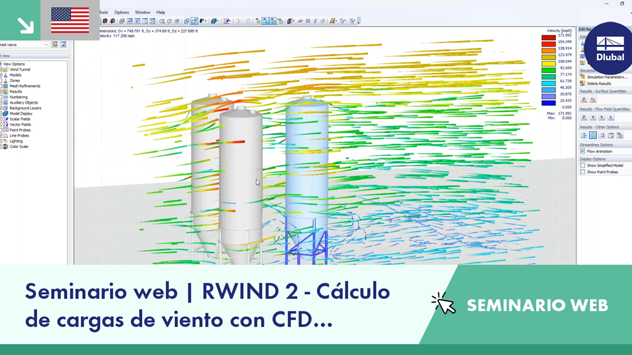Screen dimensions: 632x355
Task: Click the first wind tunnel display toolbar icon
Action: click(258, 21)
